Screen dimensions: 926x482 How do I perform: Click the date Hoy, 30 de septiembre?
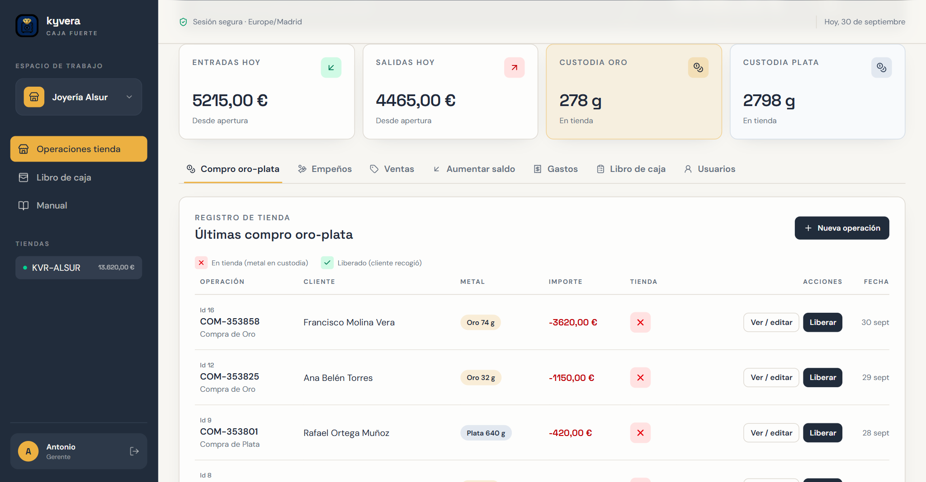[865, 22]
